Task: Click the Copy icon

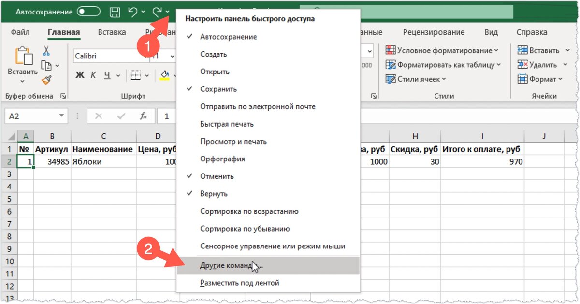Action: [46, 65]
